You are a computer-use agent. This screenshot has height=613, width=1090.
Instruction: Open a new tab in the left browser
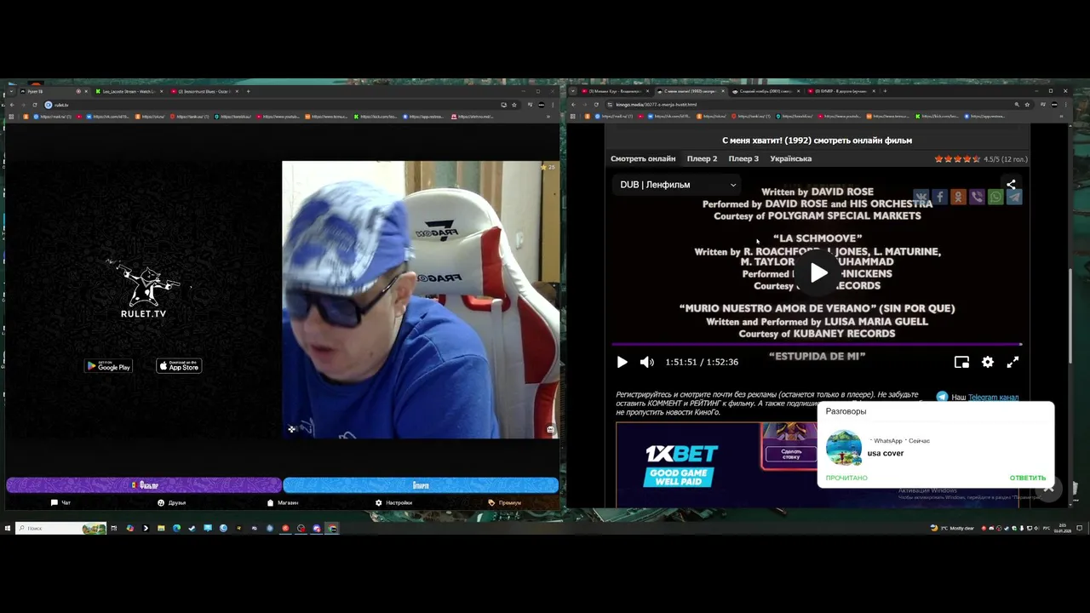[x=249, y=91]
